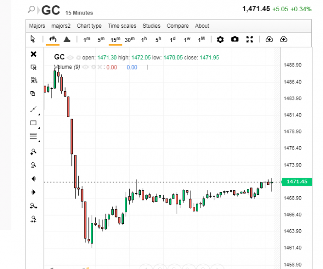Expand horizontal lines tool options arrow
The height and width of the screenshot is (269, 323).
(39, 141)
